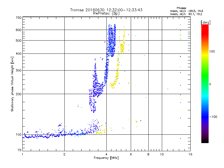The image size is (224, 168).
Task: Click the x-axis tick label '1'
Action: pyautogui.click(x=22, y=154)
